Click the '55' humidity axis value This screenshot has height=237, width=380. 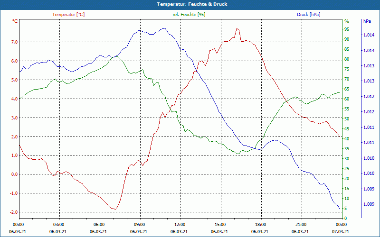point(347,109)
